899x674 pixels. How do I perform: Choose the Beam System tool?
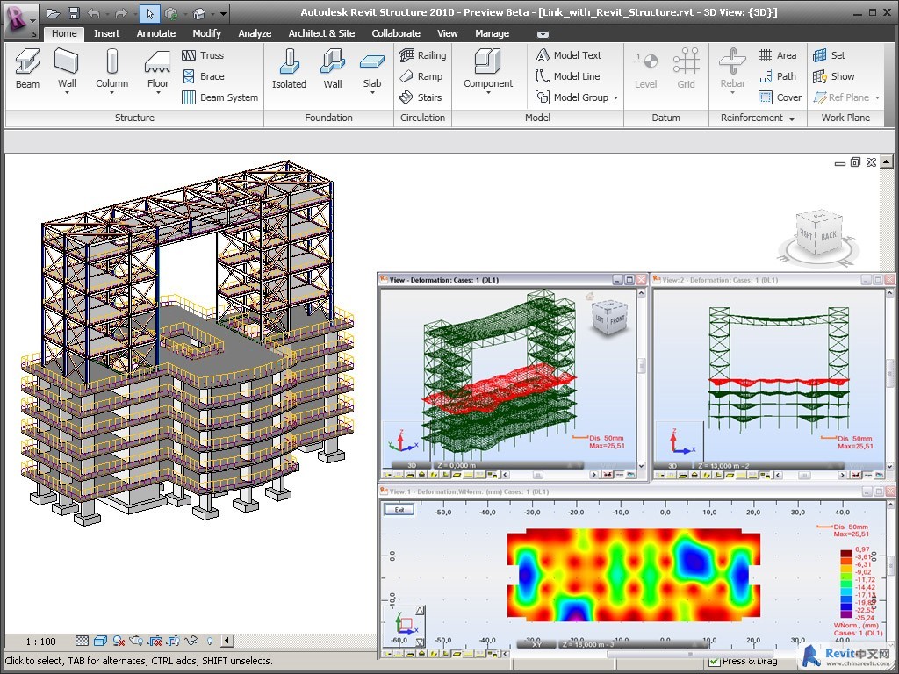(x=219, y=97)
